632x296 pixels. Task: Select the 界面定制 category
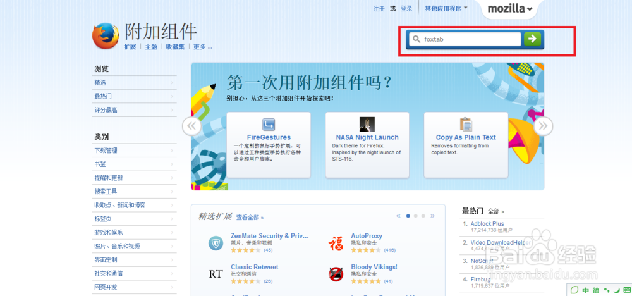point(134,260)
